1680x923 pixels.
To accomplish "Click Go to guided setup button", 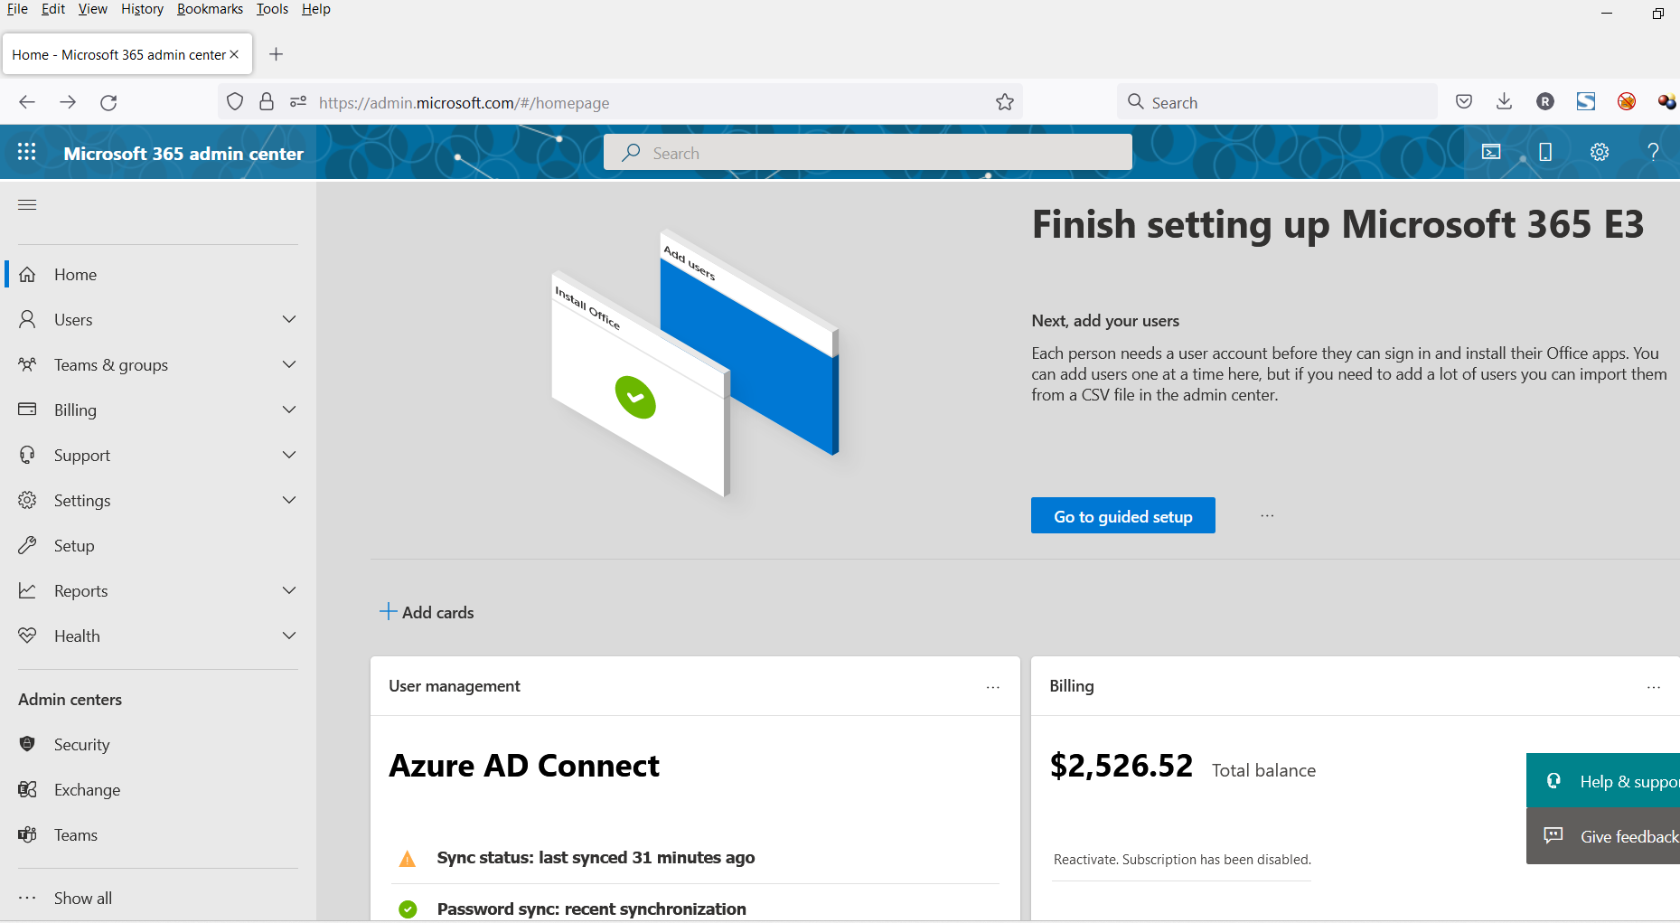I will pos(1123,516).
